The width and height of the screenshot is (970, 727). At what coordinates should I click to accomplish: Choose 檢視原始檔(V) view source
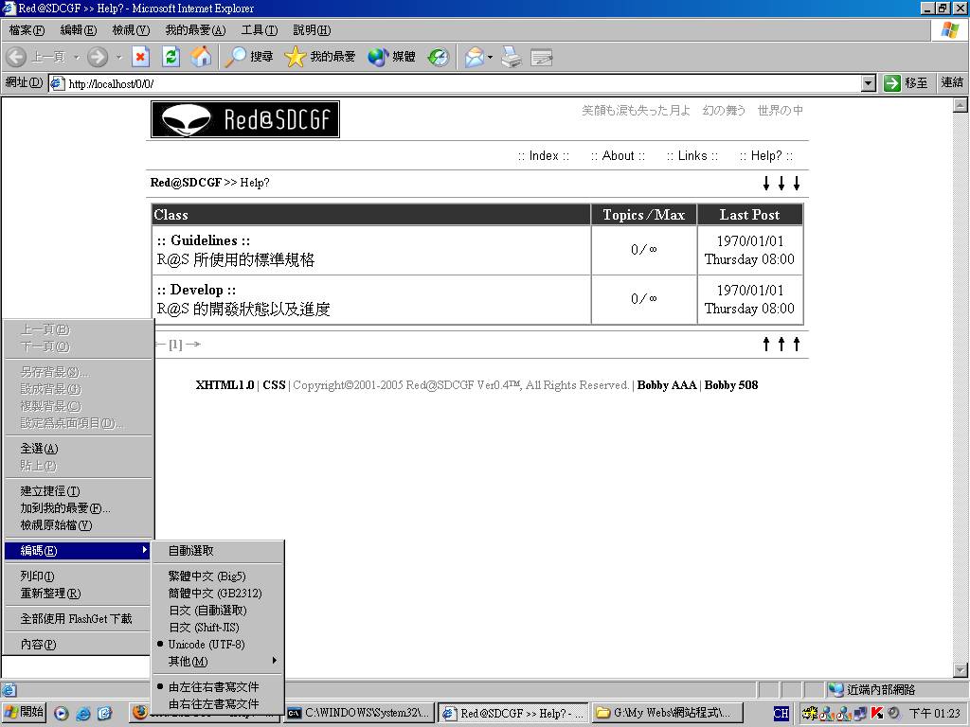(x=78, y=525)
